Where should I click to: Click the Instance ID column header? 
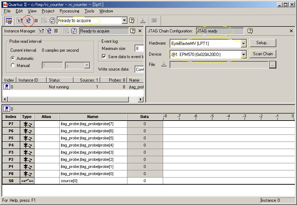point(31,80)
